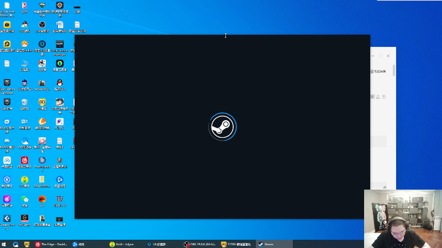Screen dimensions: 442x248
Task: Open the This PC desktop icon
Action: 24,66
